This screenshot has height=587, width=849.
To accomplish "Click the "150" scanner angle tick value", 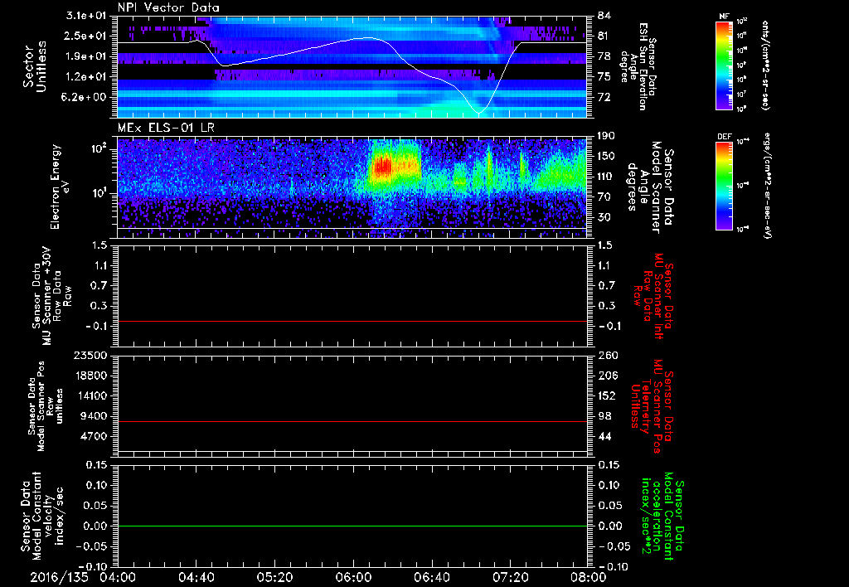I will (x=607, y=156).
